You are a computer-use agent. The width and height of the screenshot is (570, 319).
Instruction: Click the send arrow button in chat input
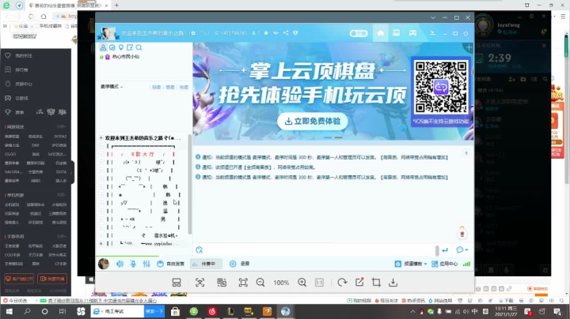pos(445,250)
